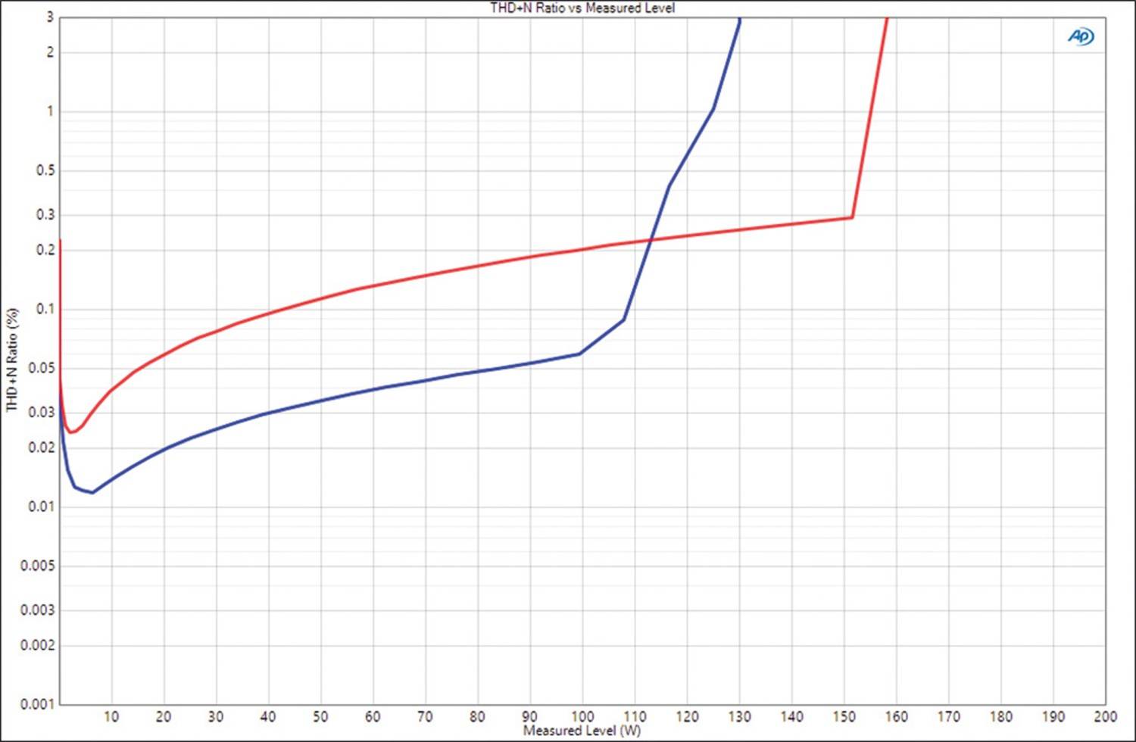Click the y-axis tick label '0.02'
Screen dimensions: 1136x742
[x=41, y=447]
